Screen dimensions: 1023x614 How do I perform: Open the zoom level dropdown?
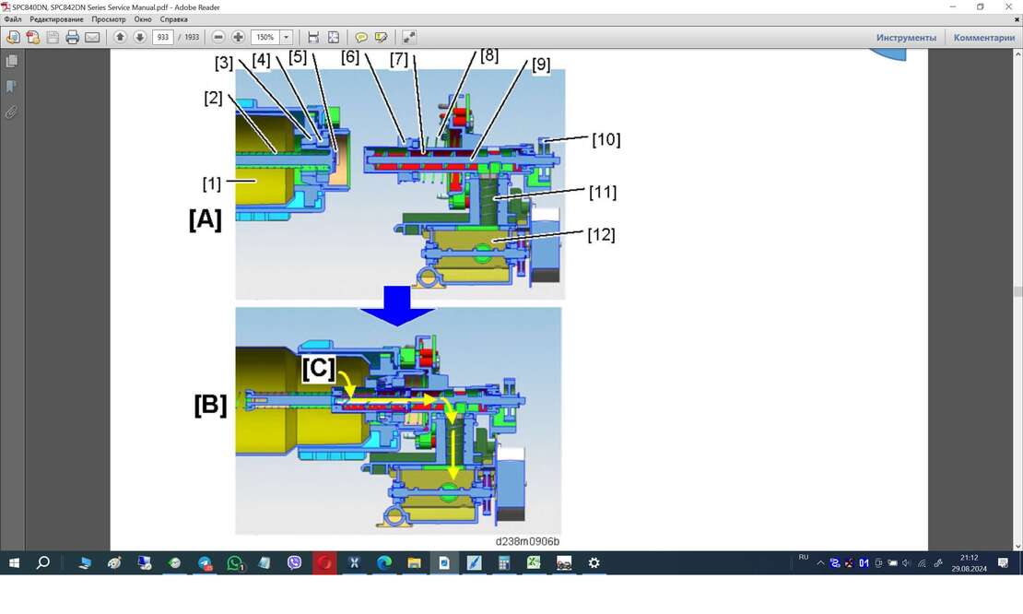[287, 38]
